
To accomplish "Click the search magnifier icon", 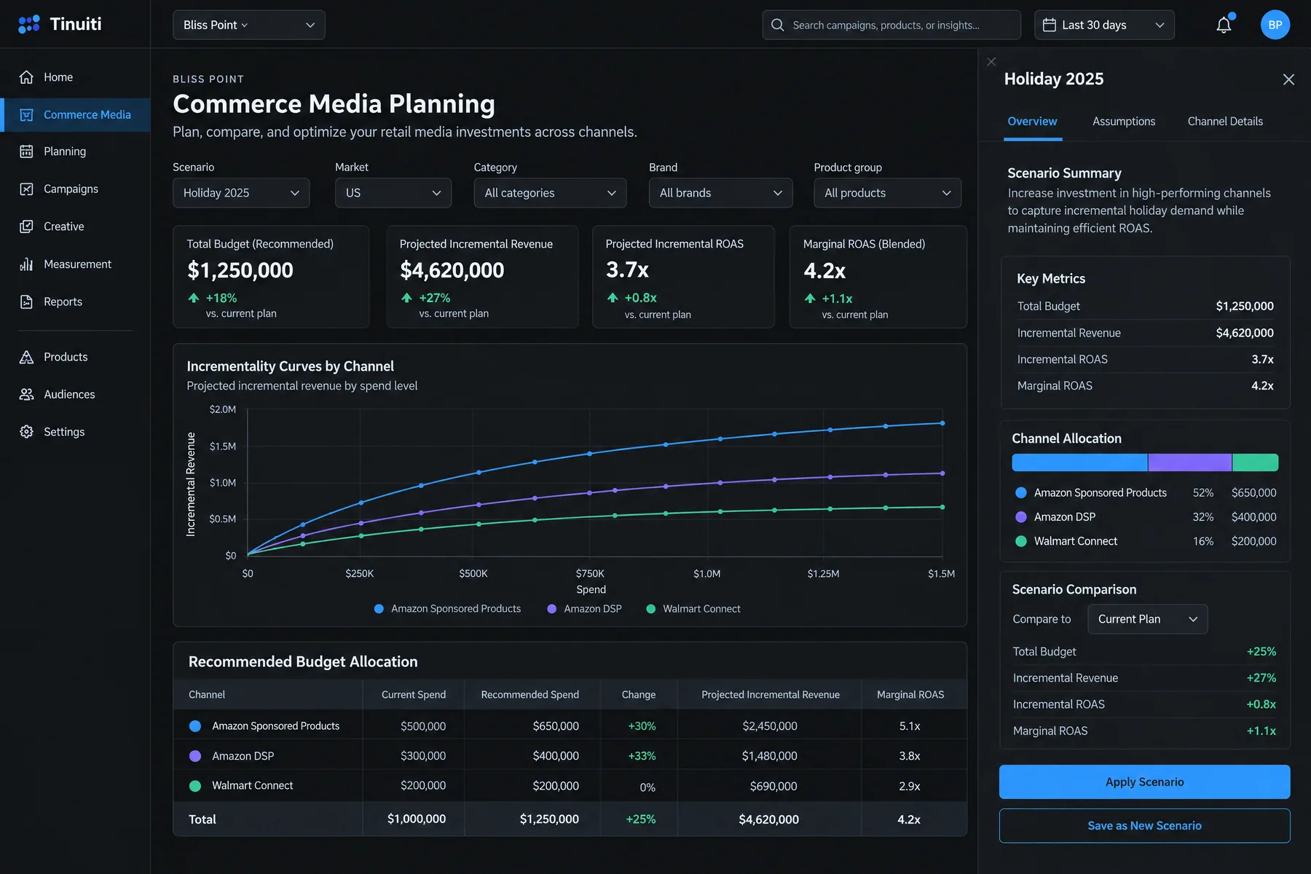I will pyautogui.click(x=778, y=25).
